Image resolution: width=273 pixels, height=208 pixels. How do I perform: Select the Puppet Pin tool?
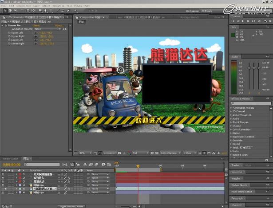tap(75, 11)
